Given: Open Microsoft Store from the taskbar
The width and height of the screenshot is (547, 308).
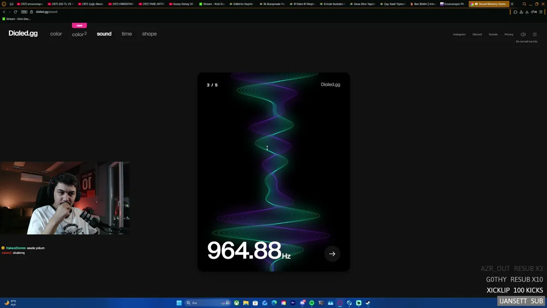Looking at the screenshot, I should pyautogui.click(x=255, y=303).
